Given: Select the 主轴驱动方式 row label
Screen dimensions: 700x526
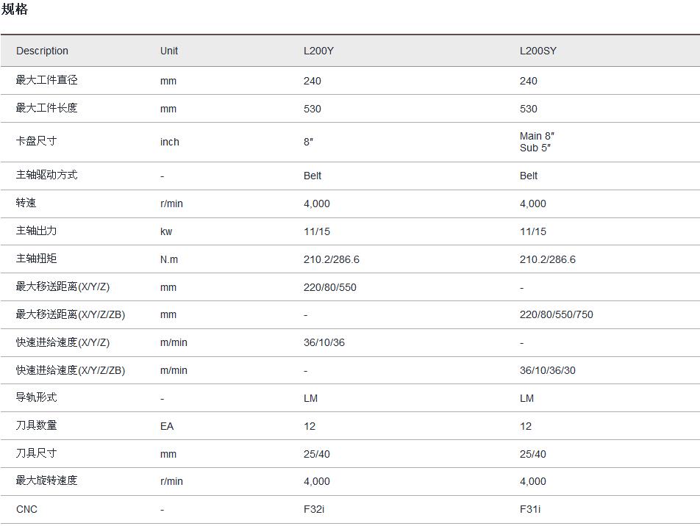Looking at the screenshot, I should click(46, 175).
